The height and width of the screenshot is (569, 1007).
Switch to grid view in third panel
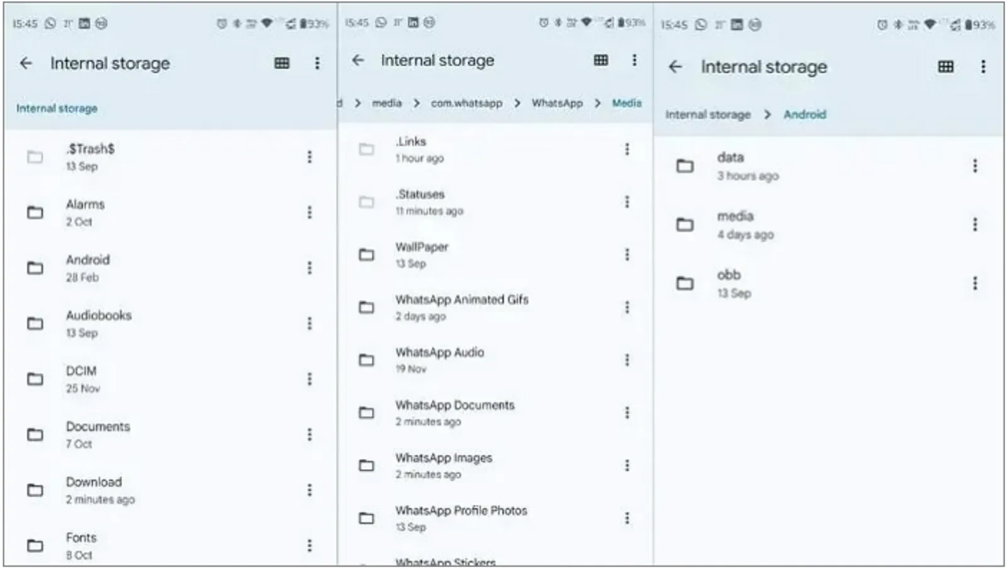point(946,66)
